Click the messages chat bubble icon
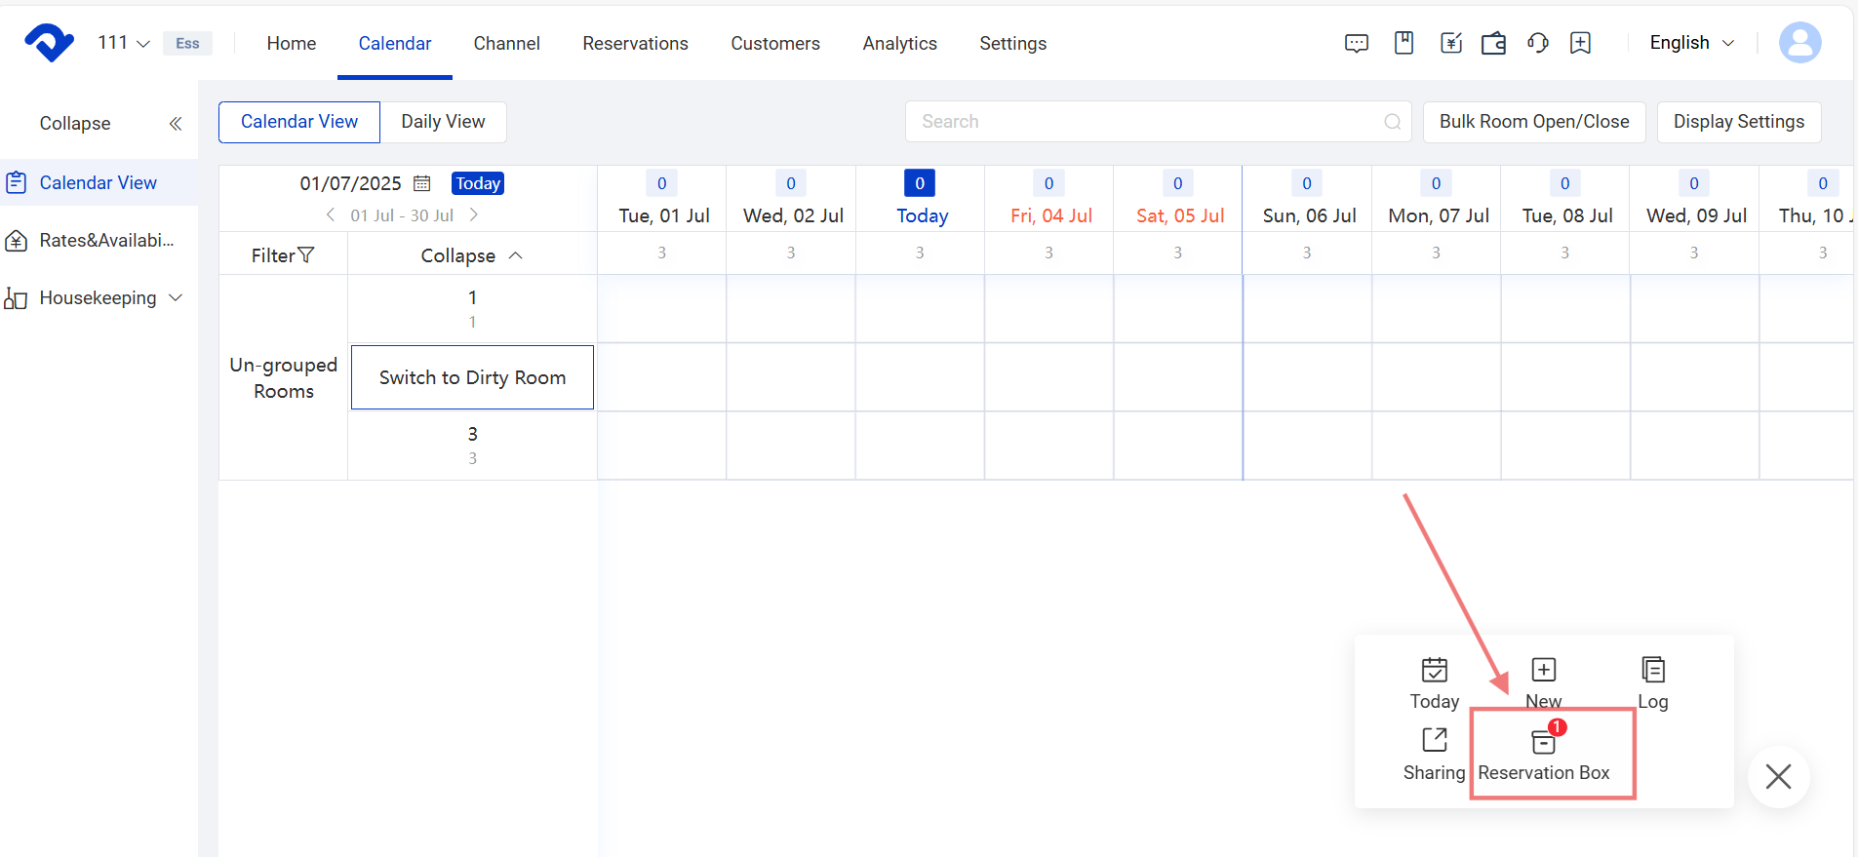 [x=1356, y=43]
